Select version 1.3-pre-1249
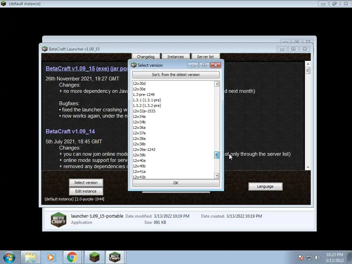352x264 pixels. [x=173, y=95]
